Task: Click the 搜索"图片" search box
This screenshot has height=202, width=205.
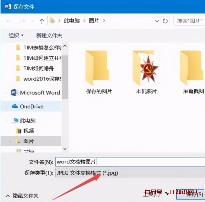Action: (x=189, y=21)
